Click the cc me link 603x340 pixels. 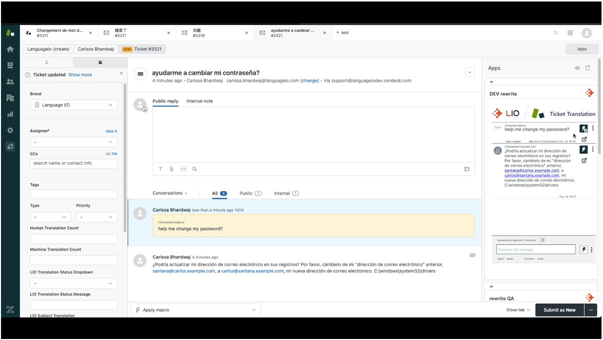[x=112, y=153]
